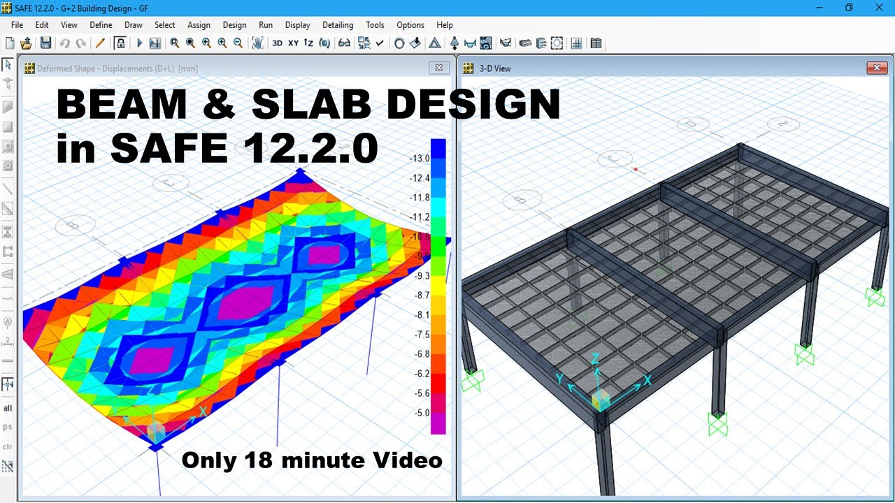Close the 3-D View window
The height and width of the screenshot is (503, 895).
[877, 68]
